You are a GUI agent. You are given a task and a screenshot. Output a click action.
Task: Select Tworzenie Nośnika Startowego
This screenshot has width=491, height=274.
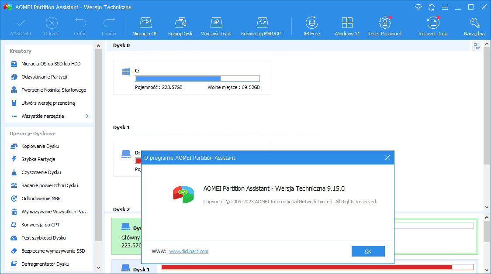[x=49, y=90]
